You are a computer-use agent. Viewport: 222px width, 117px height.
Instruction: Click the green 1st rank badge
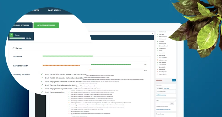(x=11, y=35)
